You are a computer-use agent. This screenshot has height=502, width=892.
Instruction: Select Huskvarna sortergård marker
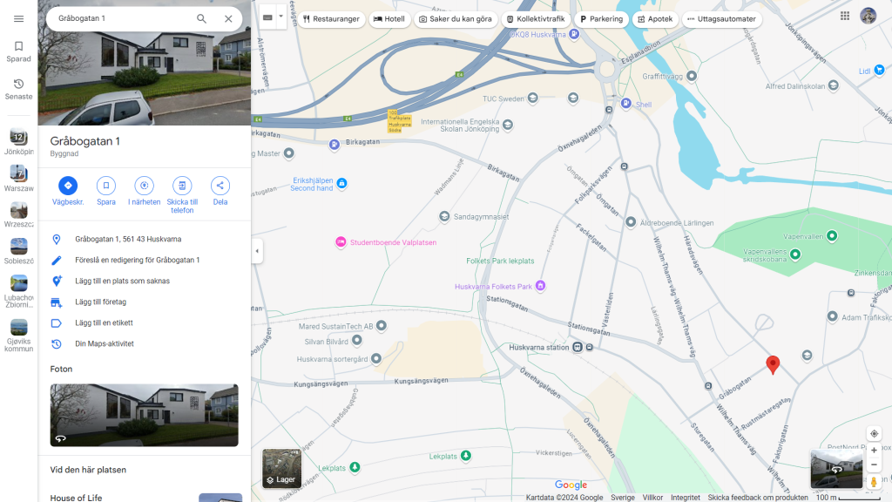pyautogui.click(x=376, y=358)
